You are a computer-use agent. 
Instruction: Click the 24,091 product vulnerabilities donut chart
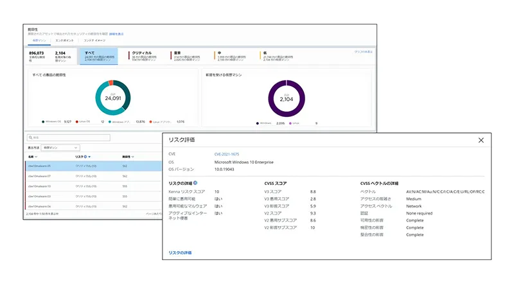pyautogui.click(x=113, y=98)
